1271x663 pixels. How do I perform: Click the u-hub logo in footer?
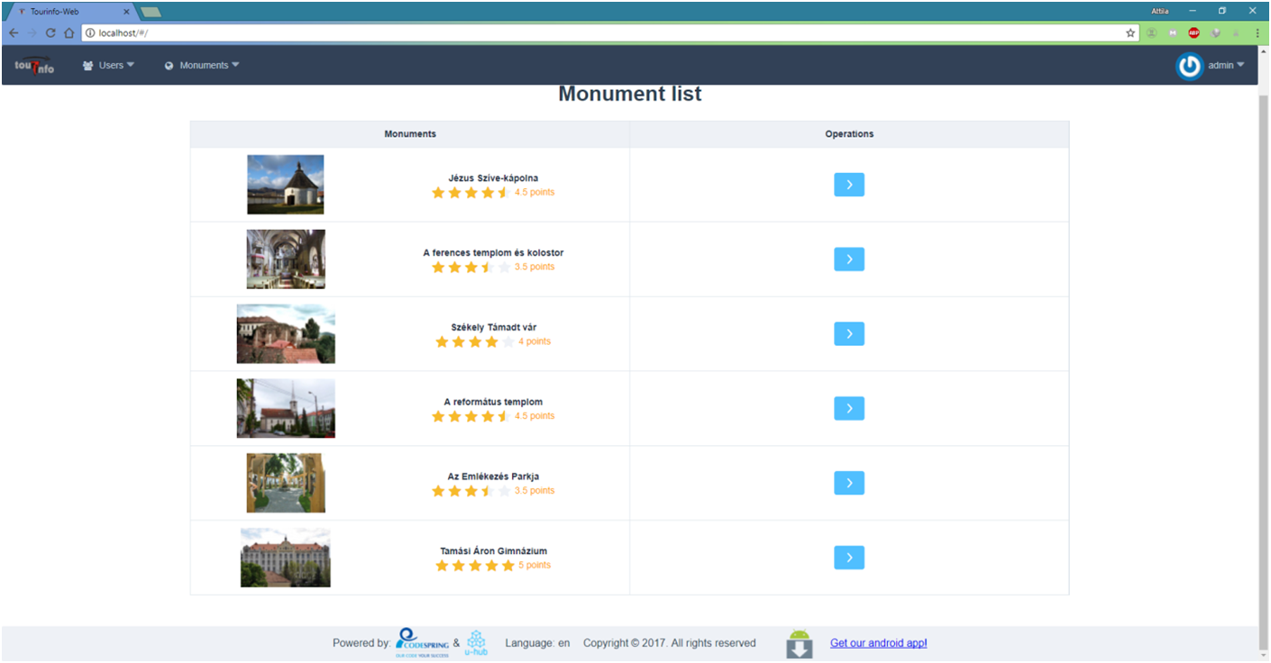click(476, 642)
